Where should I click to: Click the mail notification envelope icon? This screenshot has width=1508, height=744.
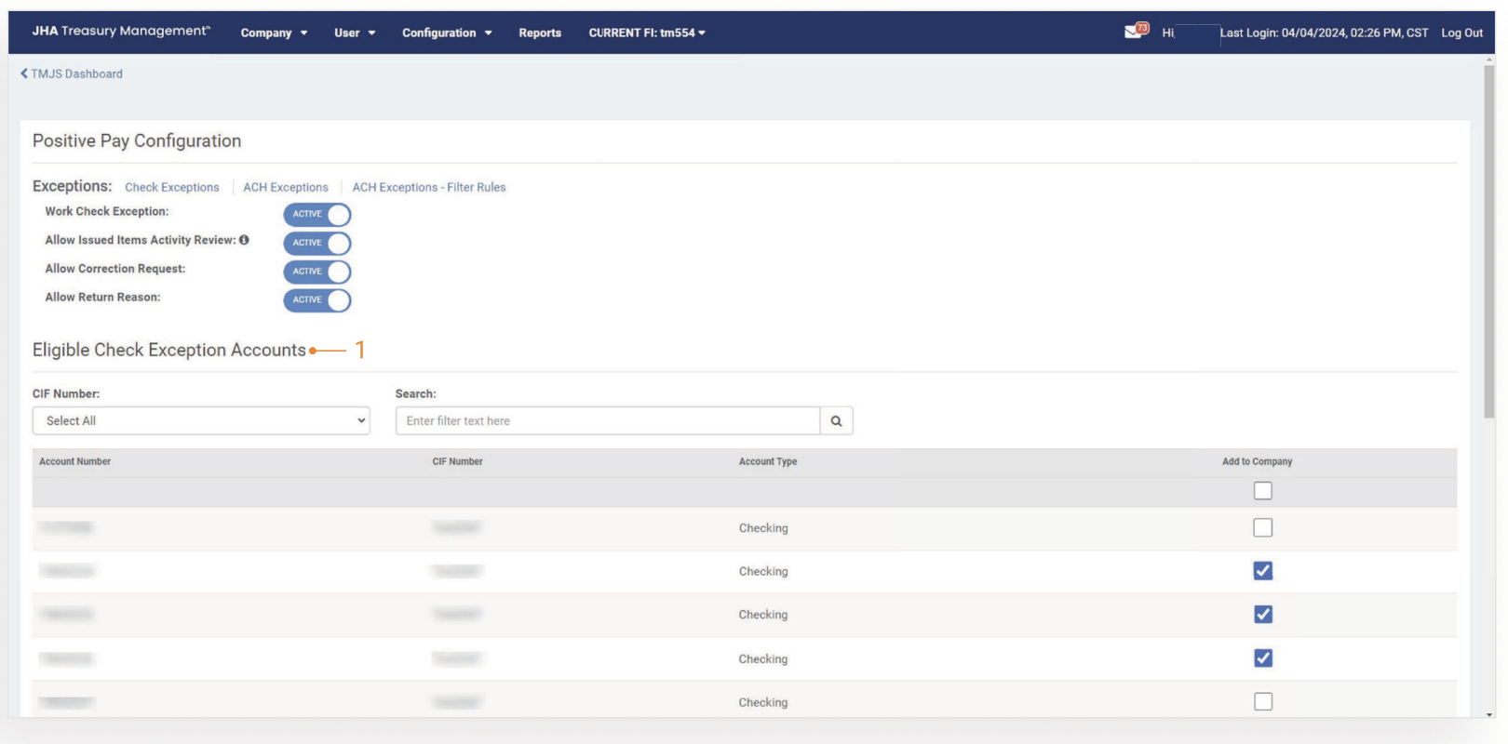(x=1134, y=32)
